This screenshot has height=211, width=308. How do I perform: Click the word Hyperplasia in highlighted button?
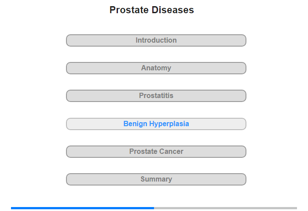169,124
